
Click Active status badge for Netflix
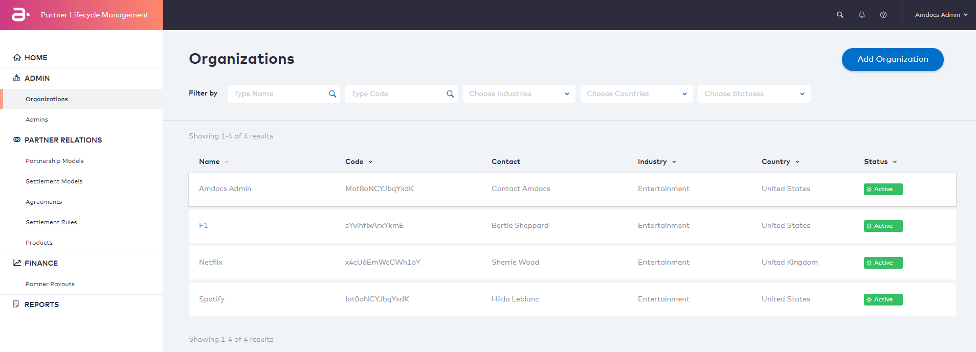[x=883, y=263]
